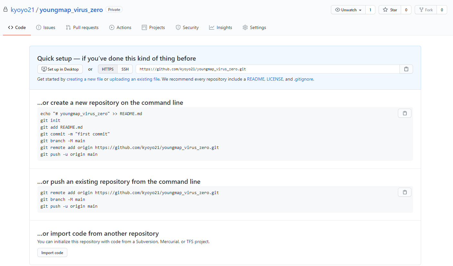
Task: Copy the create new repository commands
Action: (405, 113)
